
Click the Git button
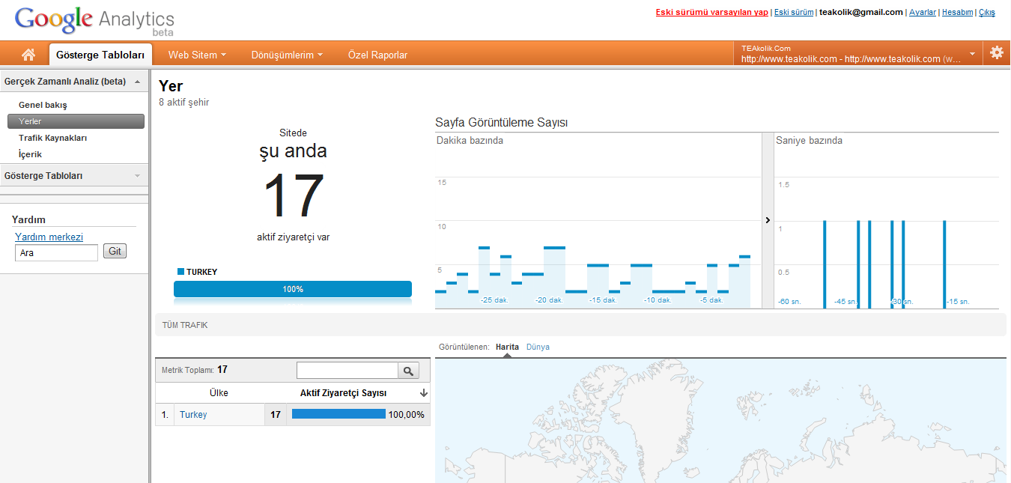(x=115, y=252)
